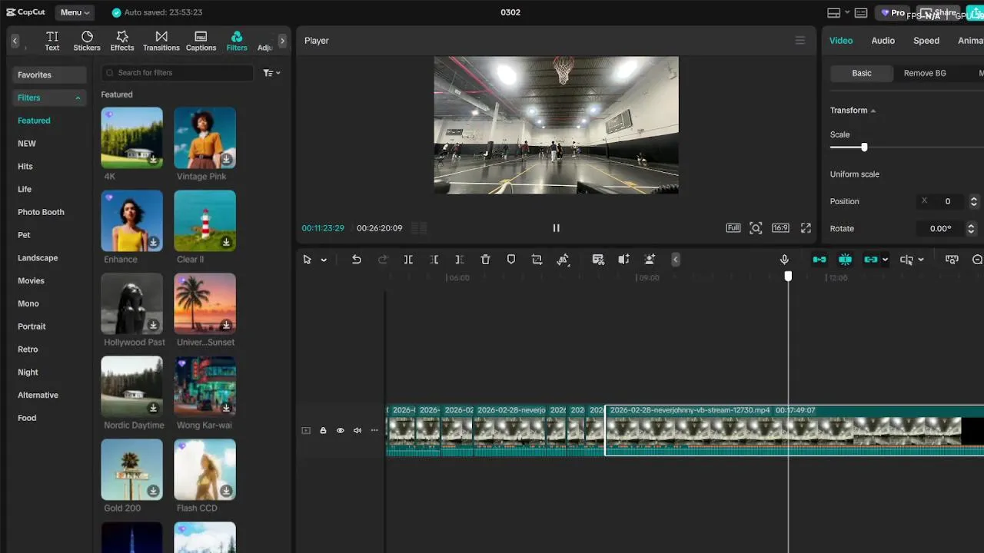
Task: Select the Basic sub-tab
Action: coord(862,73)
